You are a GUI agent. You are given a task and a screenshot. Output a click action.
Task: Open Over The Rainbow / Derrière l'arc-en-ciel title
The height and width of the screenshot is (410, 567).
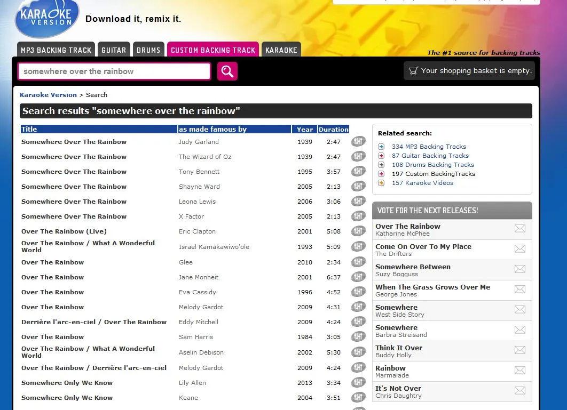(93, 368)
